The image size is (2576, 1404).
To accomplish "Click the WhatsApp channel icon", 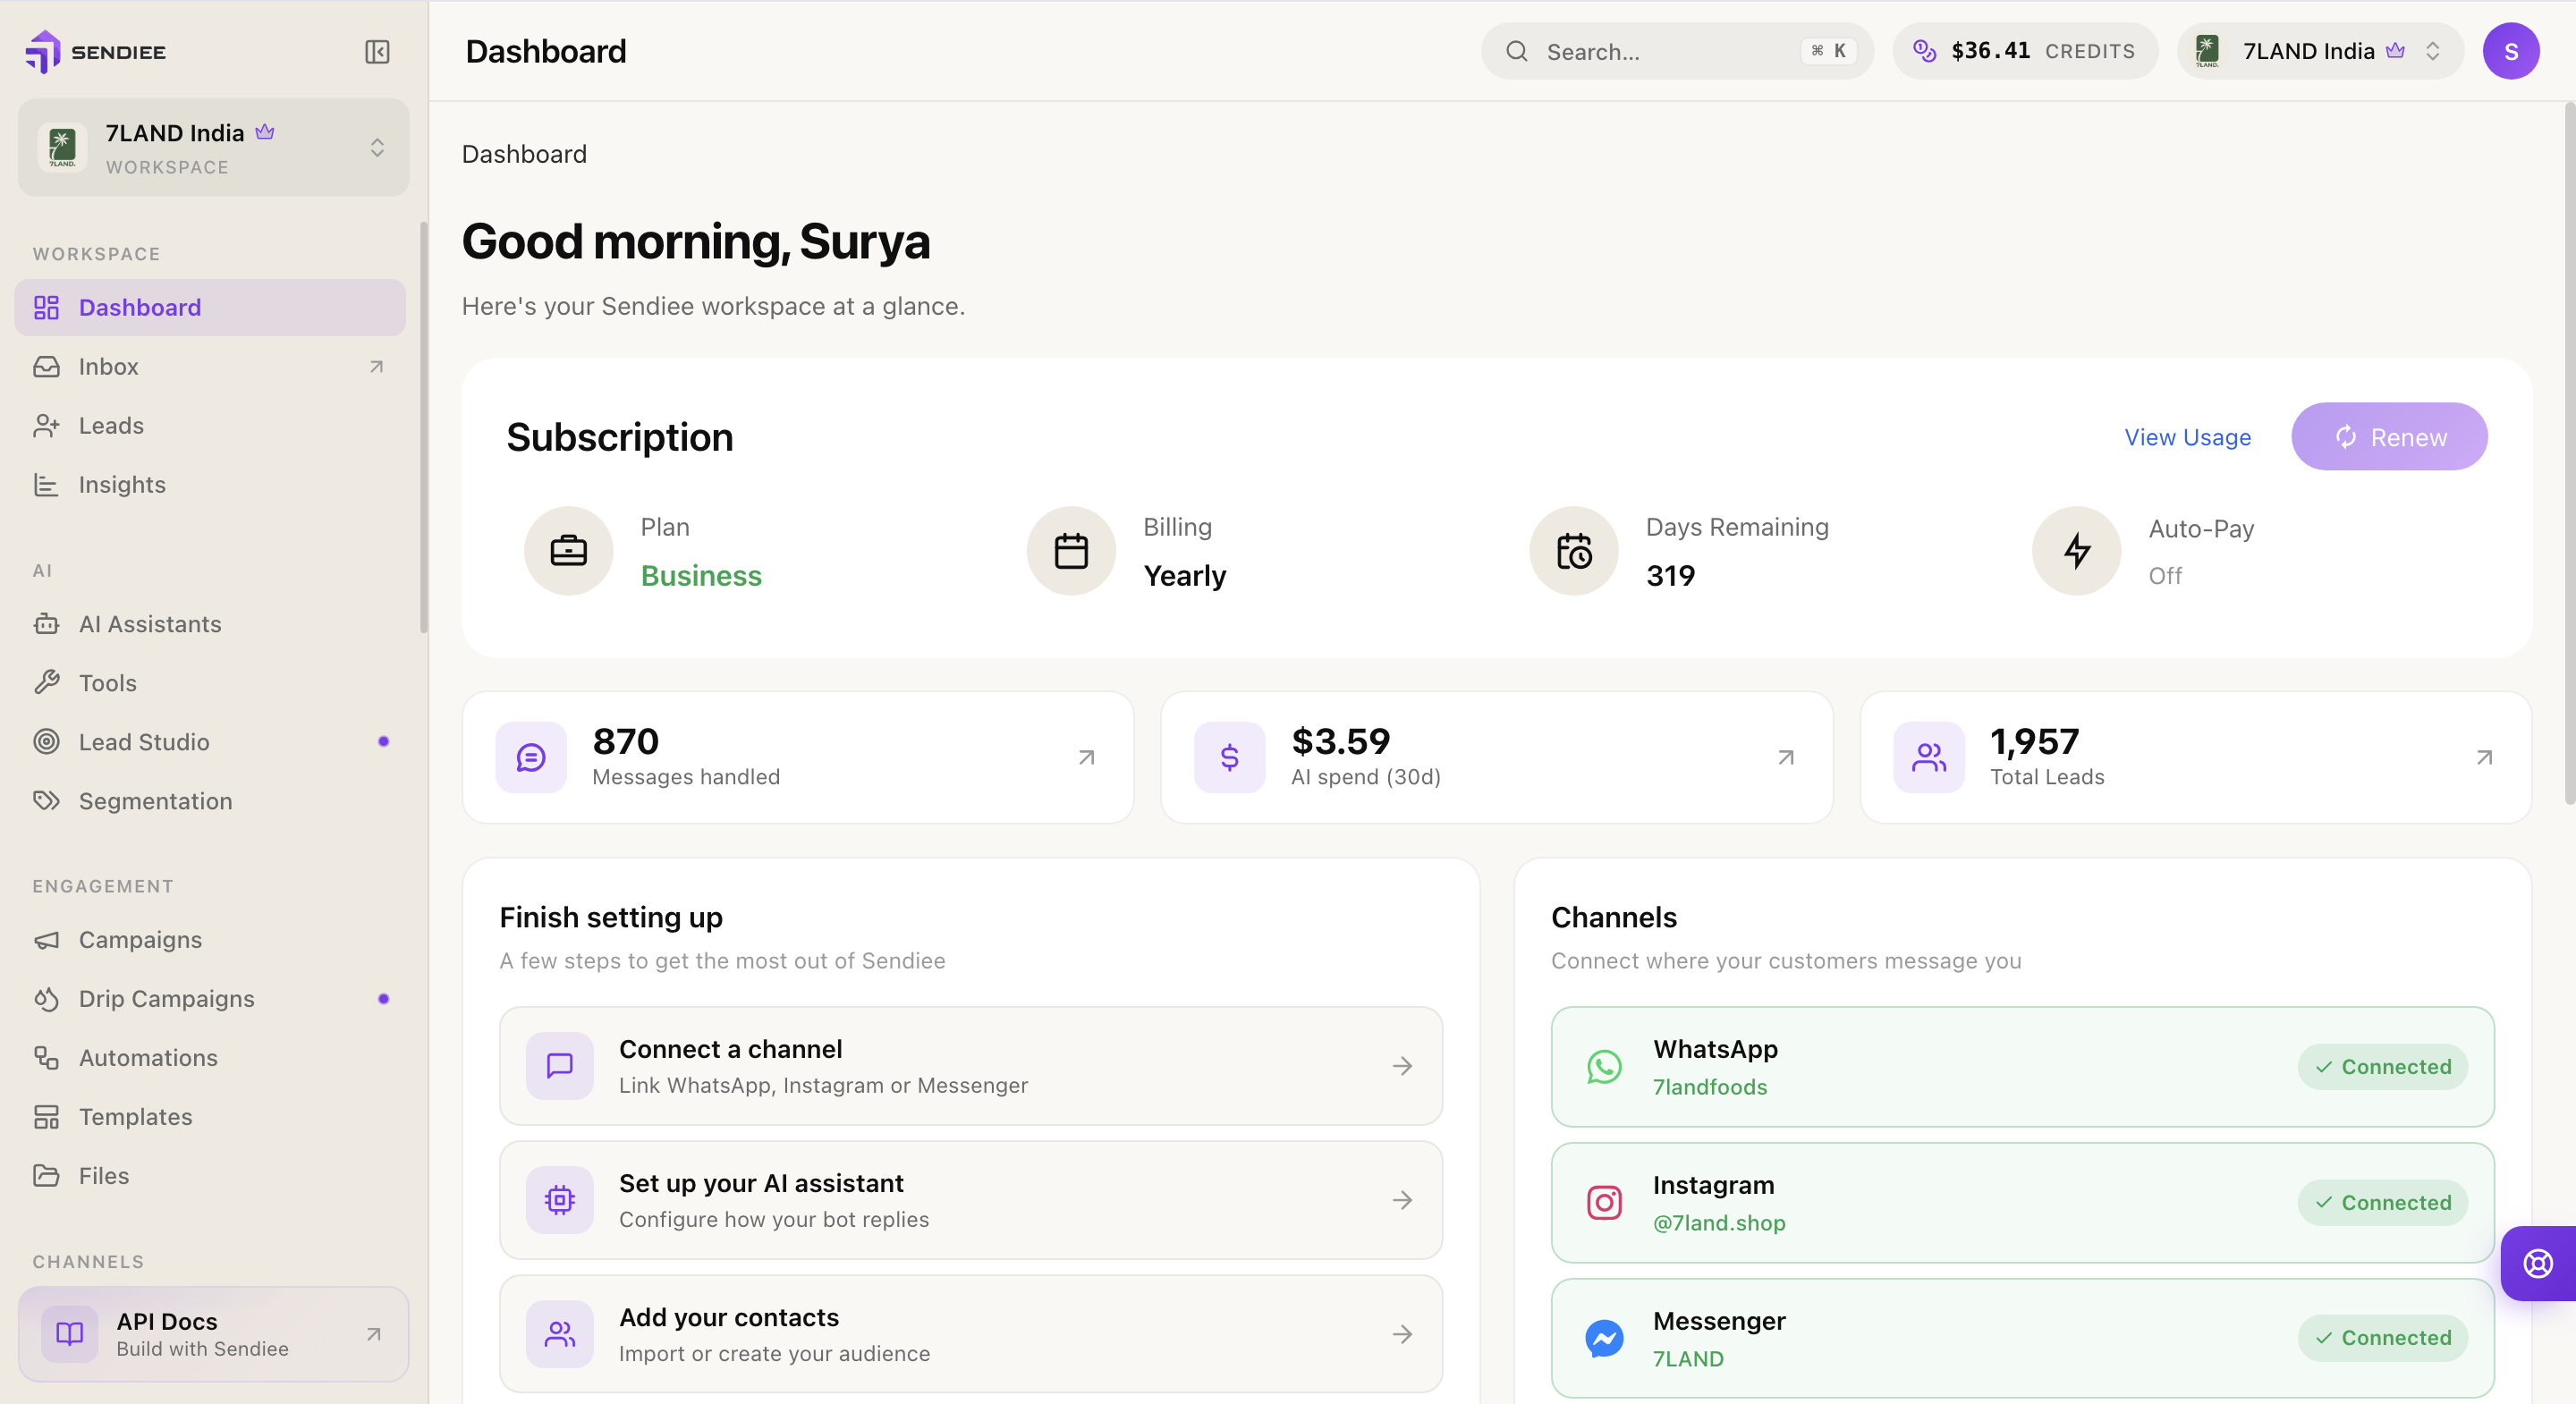I will click(x=1604, y=1067).
